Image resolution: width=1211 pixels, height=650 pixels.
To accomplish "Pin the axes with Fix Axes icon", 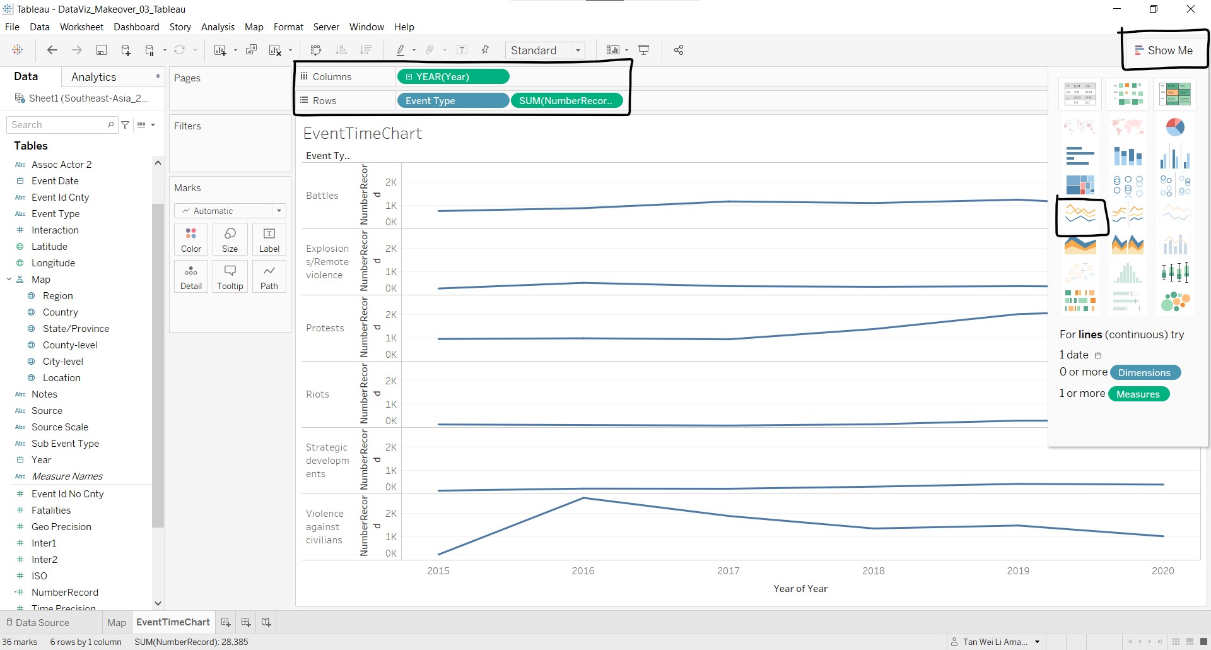I will [x=485, y=50].
